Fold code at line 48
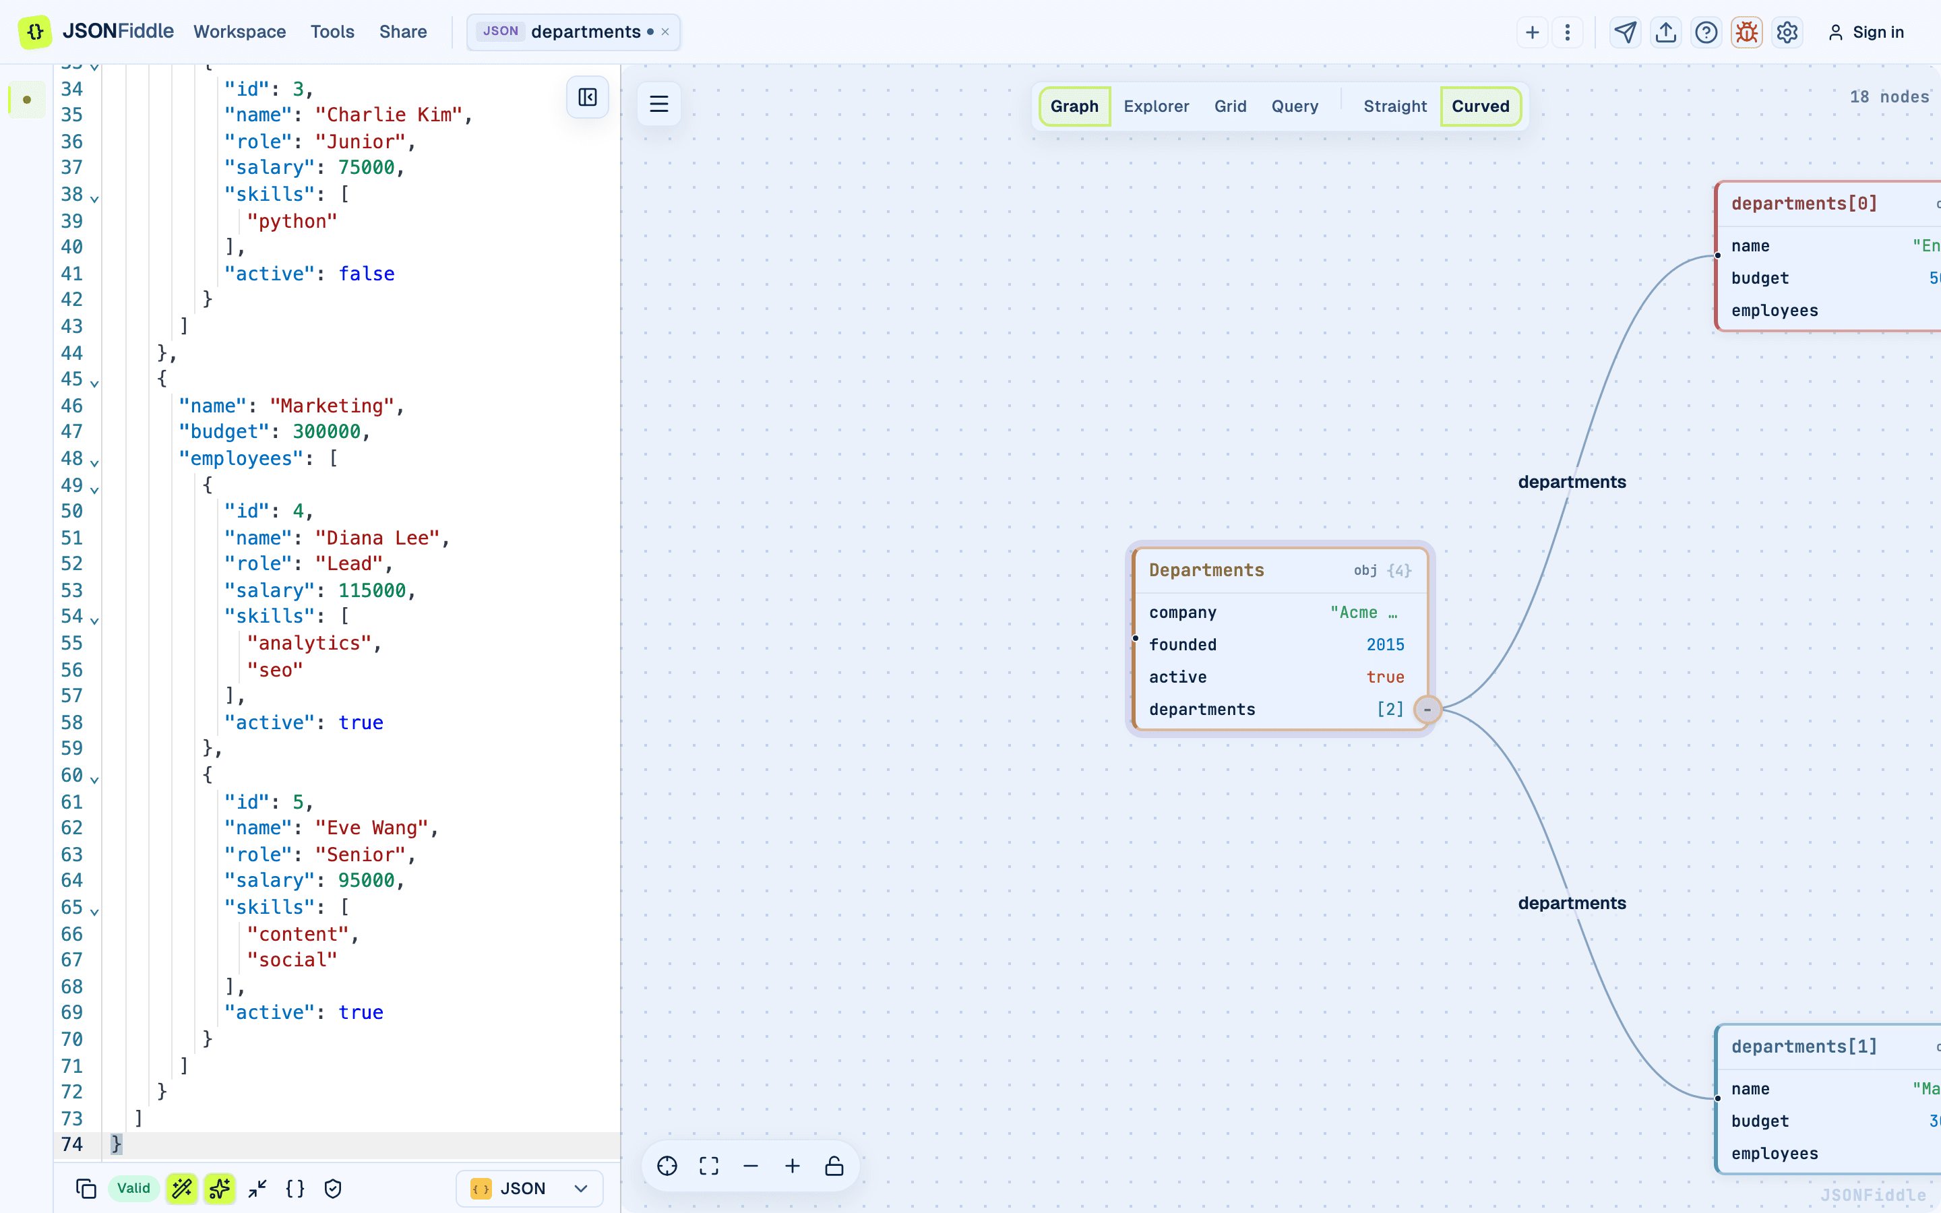Image resolution: width=1941 pixels, height=1213 pixels. (94, 462)
